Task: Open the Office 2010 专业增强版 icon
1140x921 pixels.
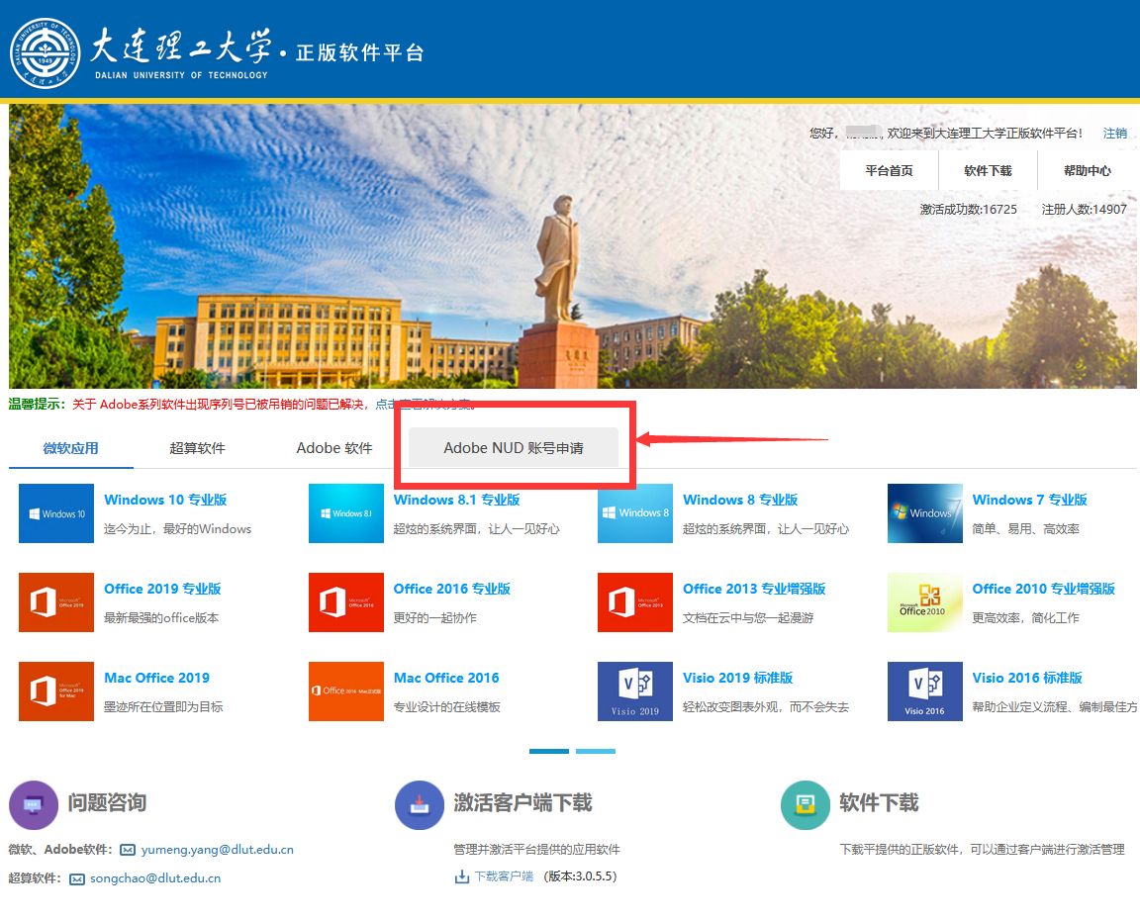Action: pyautogui.click(x=924, y=602)
